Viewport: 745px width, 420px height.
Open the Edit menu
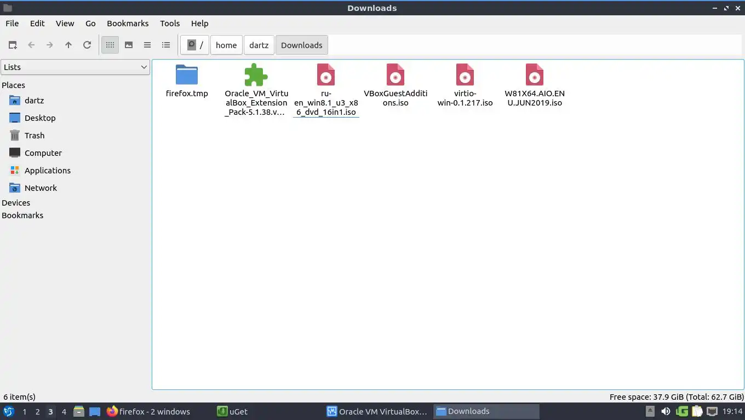coord(37,23)
